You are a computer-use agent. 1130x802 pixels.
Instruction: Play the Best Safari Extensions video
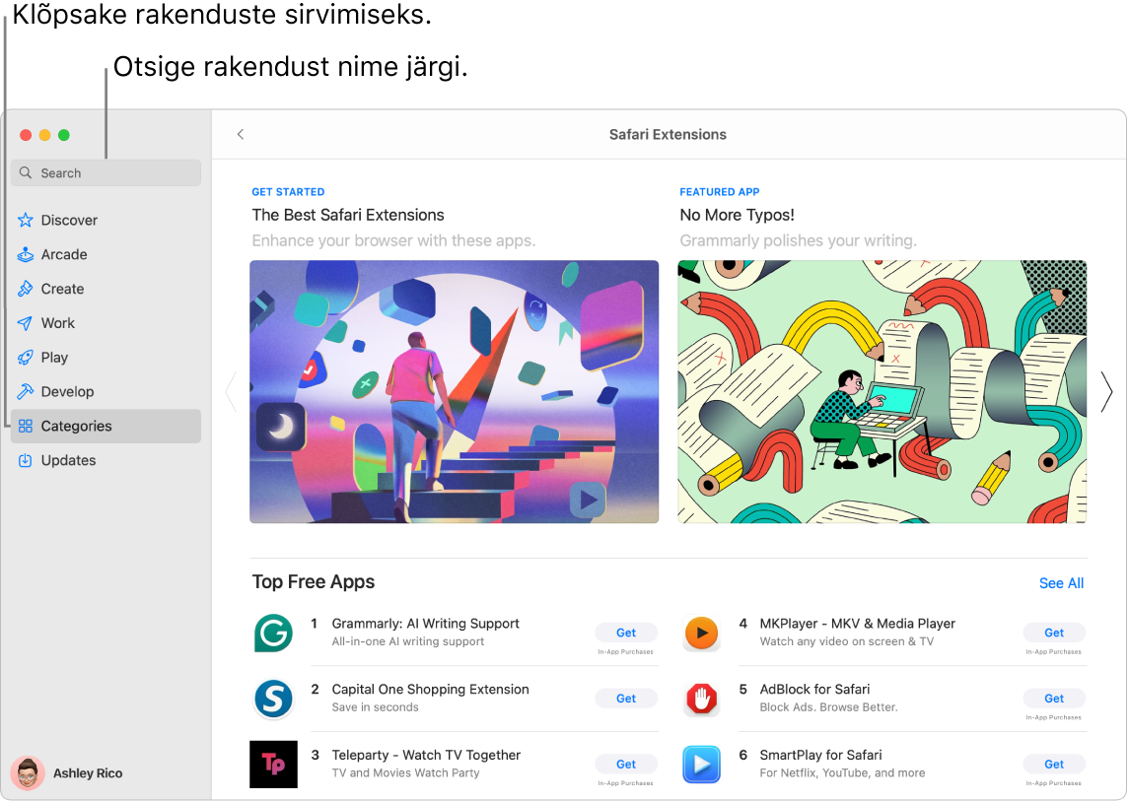(x=586, y=500)
